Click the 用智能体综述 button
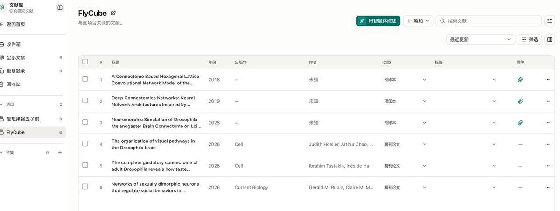Screen dimensions: 560x211 [x=378, y=21]
